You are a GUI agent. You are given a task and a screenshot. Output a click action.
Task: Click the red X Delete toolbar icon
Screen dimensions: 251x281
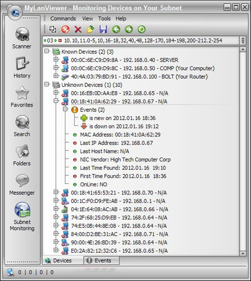(x=78, y=29)
